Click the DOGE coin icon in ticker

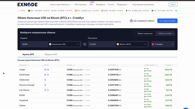[x=102, y=11]
